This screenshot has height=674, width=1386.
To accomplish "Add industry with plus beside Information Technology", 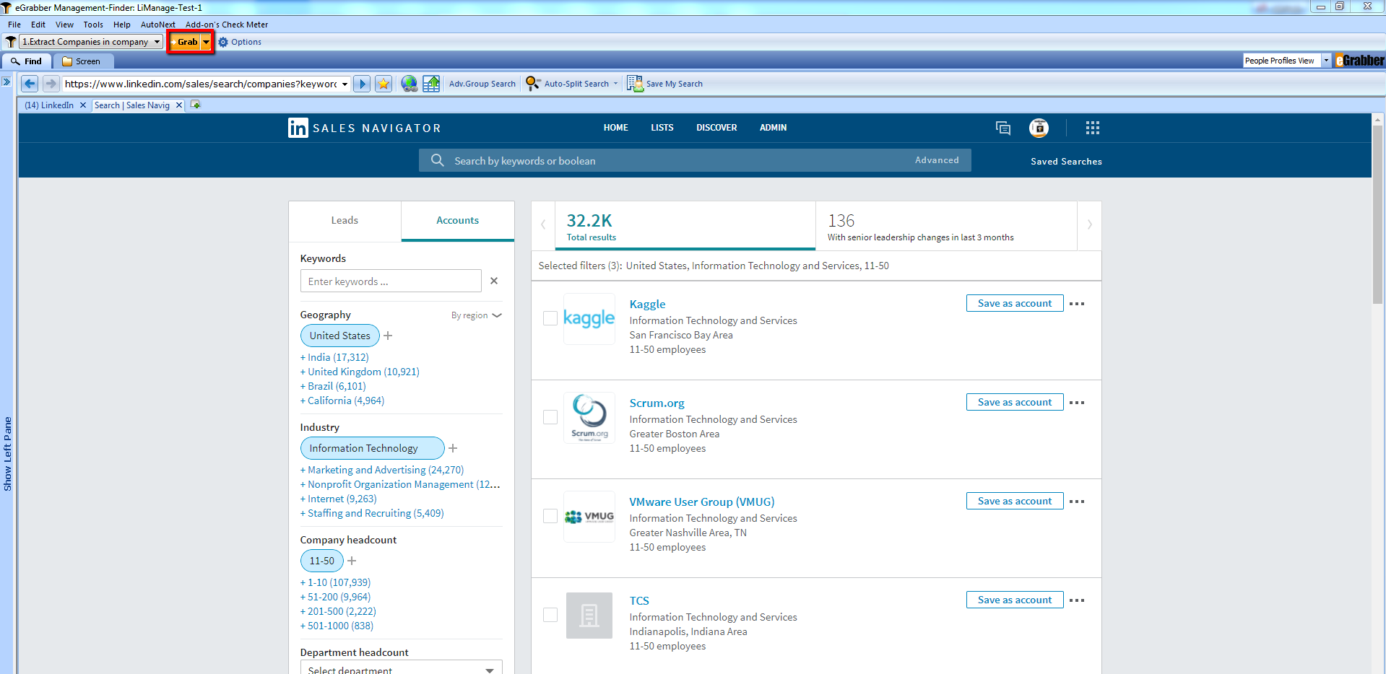I will (x=453, y=448).
